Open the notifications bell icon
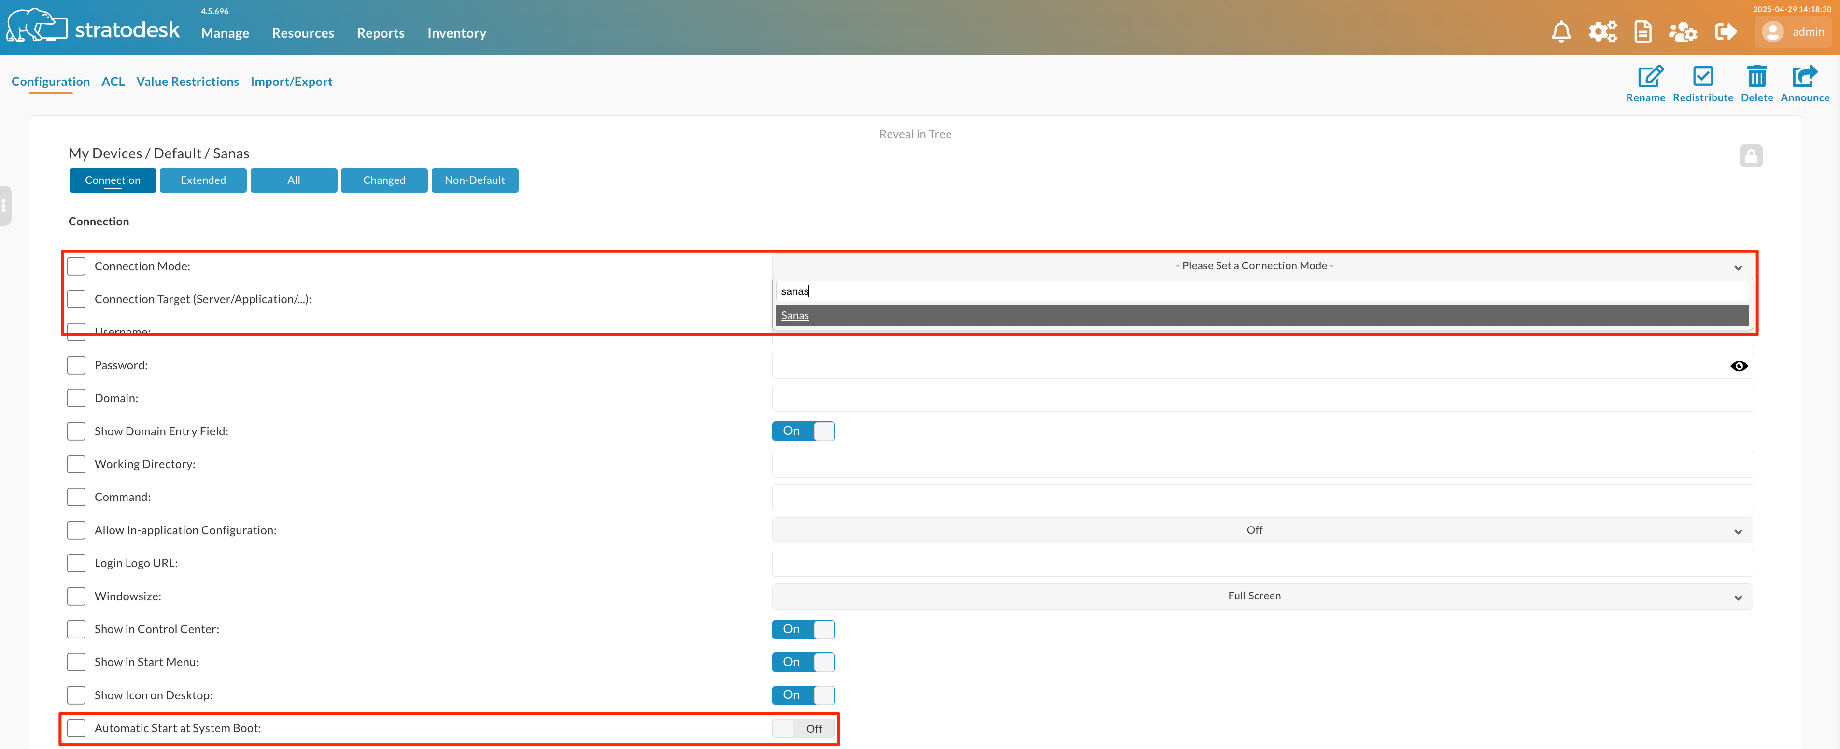 [1561, 32]
